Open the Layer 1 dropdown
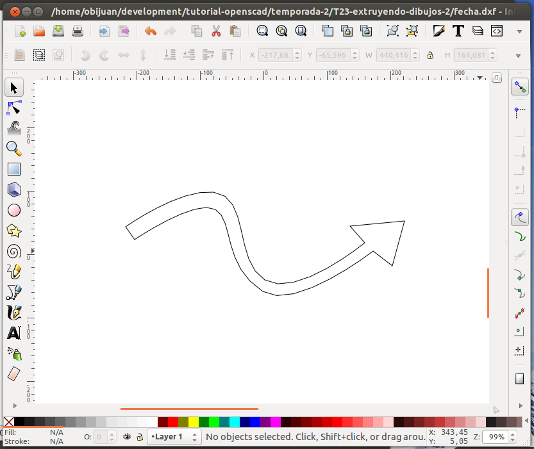The height and width of the screenshot is (449, 534). click(x=174, y=437)
